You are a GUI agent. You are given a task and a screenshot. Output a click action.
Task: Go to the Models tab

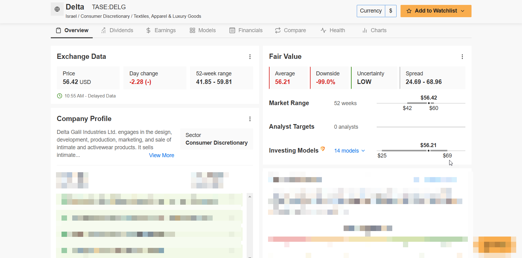203,30
